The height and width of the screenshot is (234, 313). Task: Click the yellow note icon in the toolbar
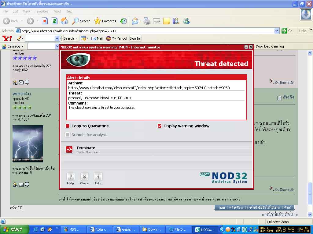167,21
